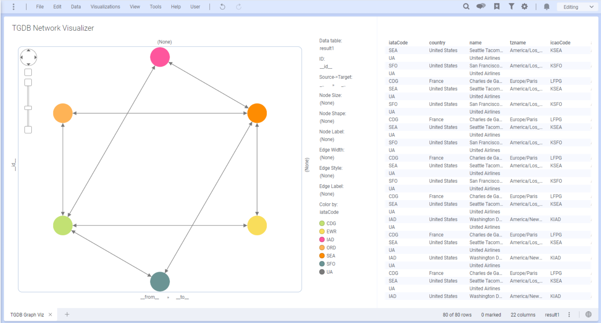Open the Node Shape (None) selector
This screenshot has height=323, width=601.
coord(327,121)
